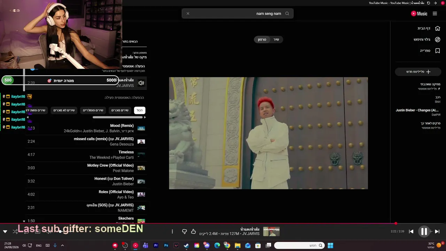Click the music video player area
Screen dimensions: 446x251
click(x=268, y=133)
